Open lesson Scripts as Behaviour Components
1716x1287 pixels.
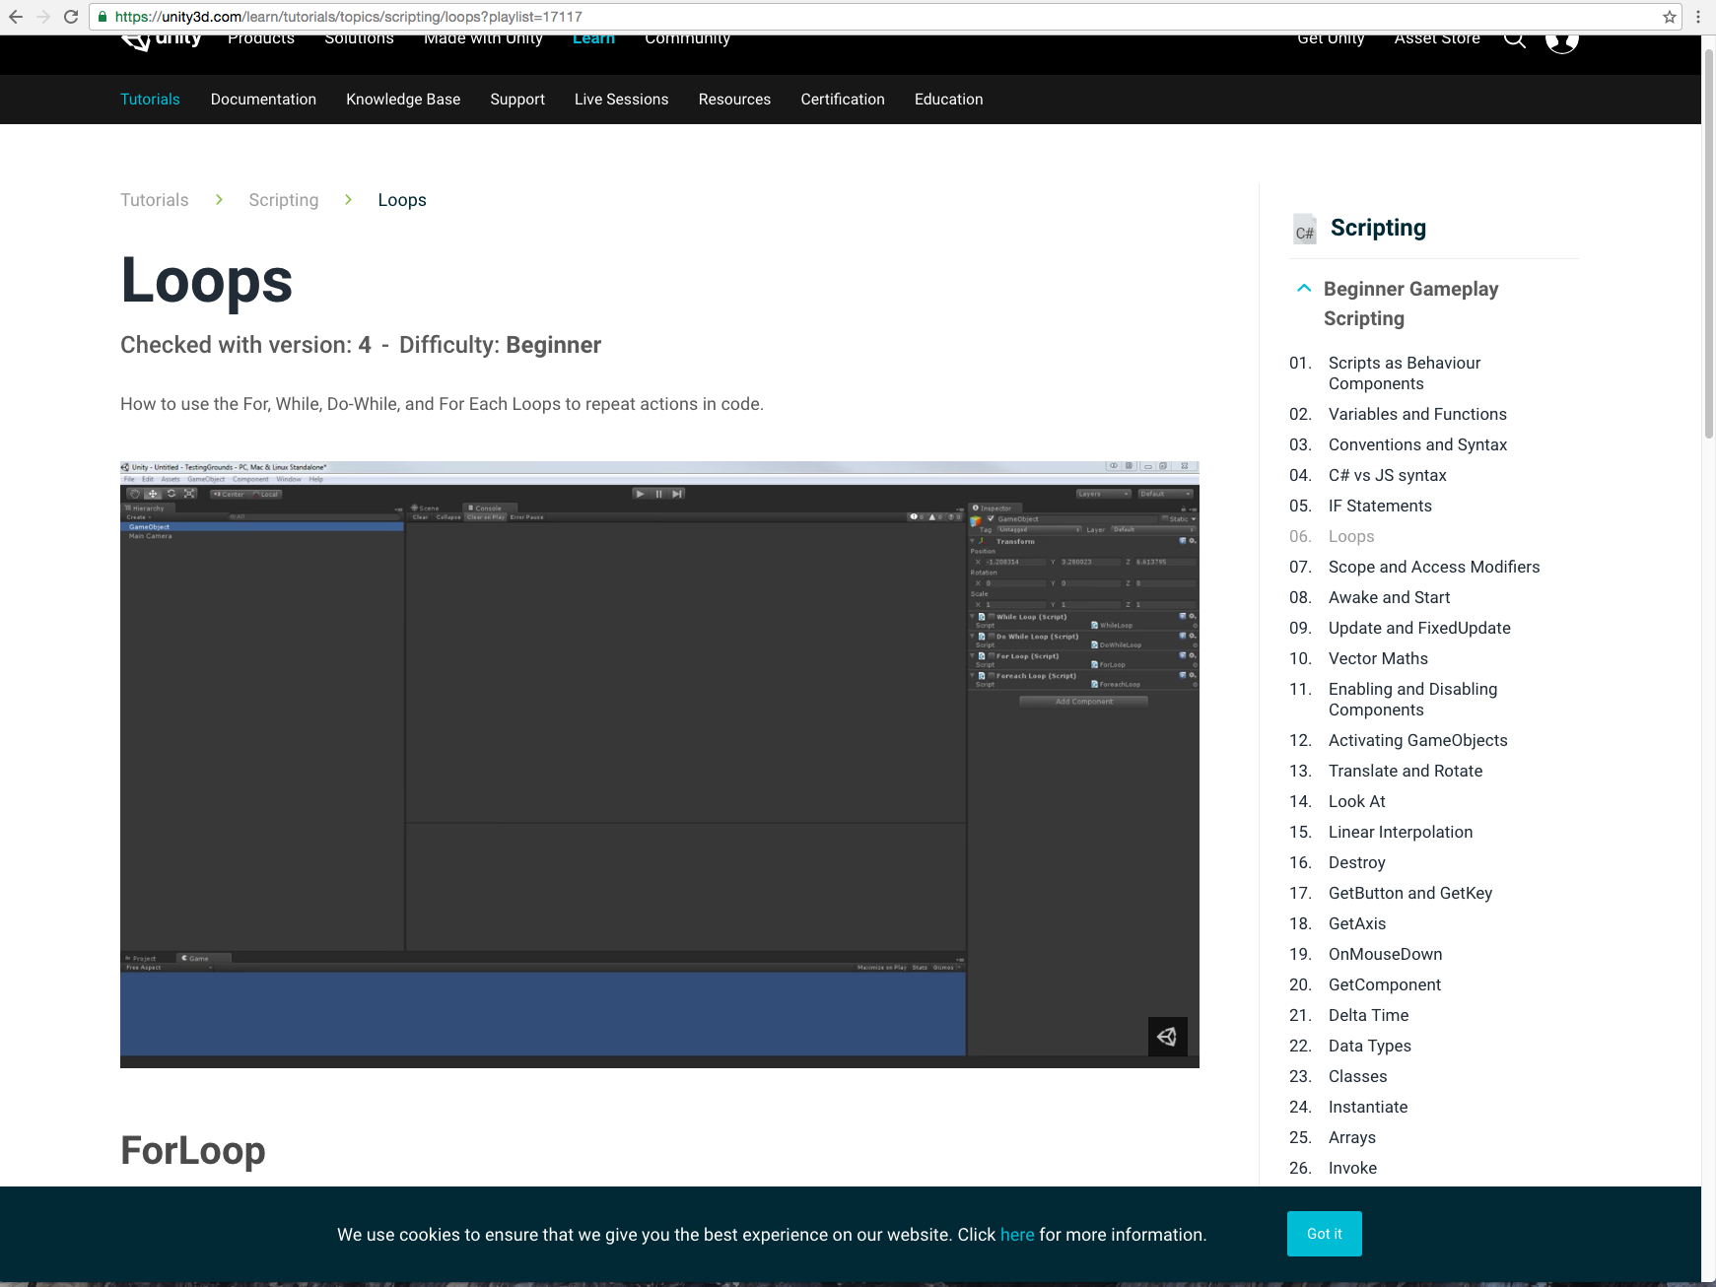pyautogui.click(x=1405, y=373)
